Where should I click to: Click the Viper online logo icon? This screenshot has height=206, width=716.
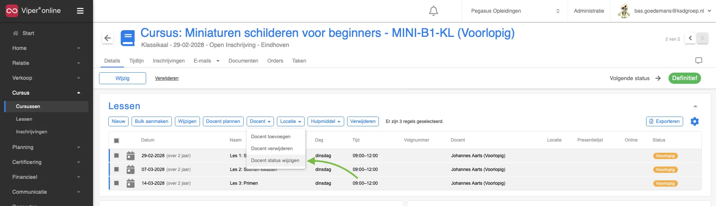(12, 11)
